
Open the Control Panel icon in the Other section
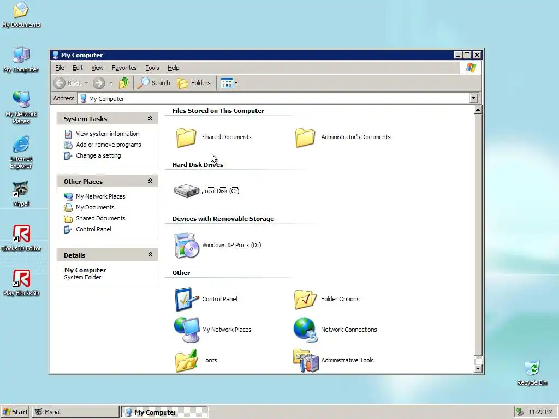[186, 300]
